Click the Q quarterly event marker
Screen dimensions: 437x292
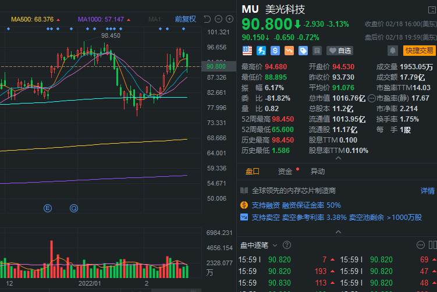coord(74,208)
